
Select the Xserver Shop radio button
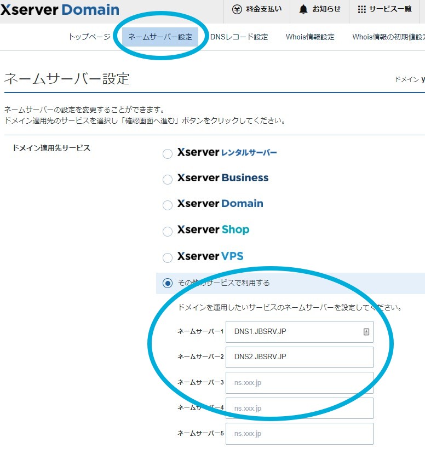pyautogui.click(x=168, y=232)
